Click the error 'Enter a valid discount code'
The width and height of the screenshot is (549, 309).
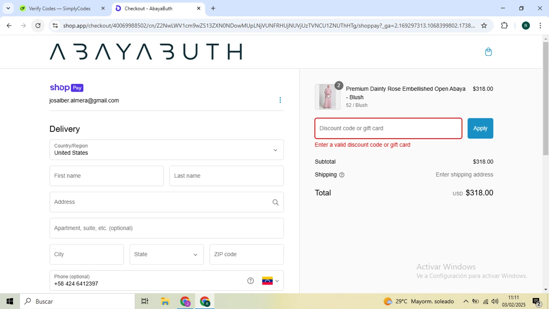click(x=362, y=145)
